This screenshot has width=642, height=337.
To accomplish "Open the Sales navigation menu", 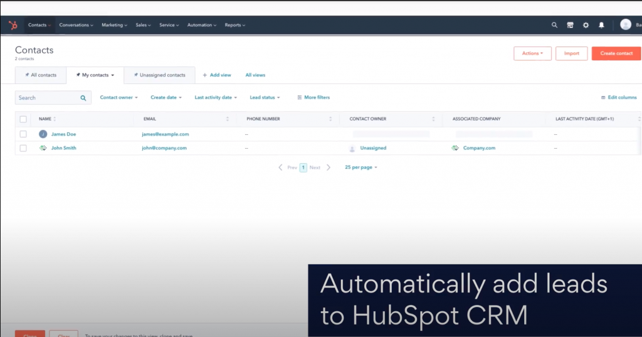I will point(144,25).
